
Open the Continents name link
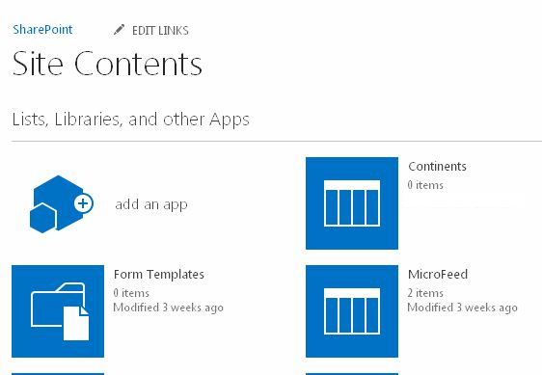[x=437, y=166]
